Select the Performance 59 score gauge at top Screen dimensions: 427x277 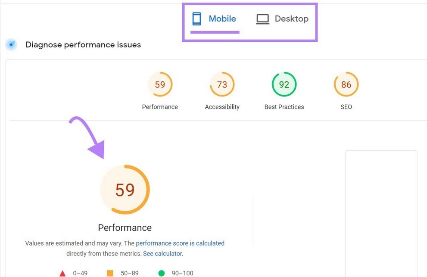pos(160,84)
